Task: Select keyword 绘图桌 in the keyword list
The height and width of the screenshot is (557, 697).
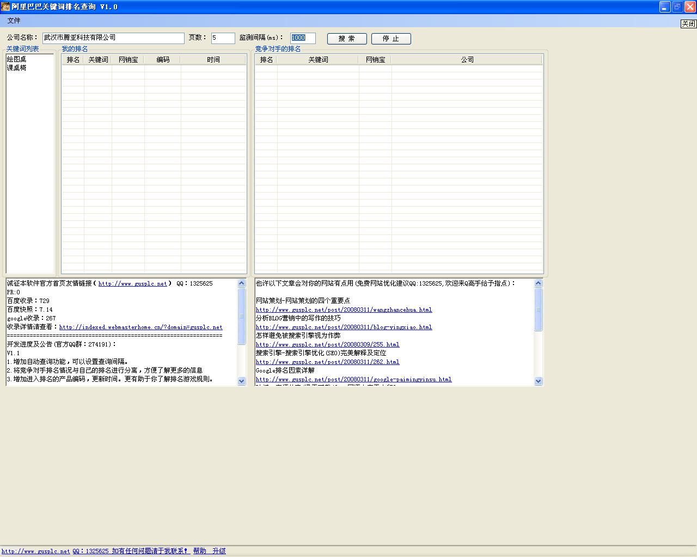Action: (17, 59)
